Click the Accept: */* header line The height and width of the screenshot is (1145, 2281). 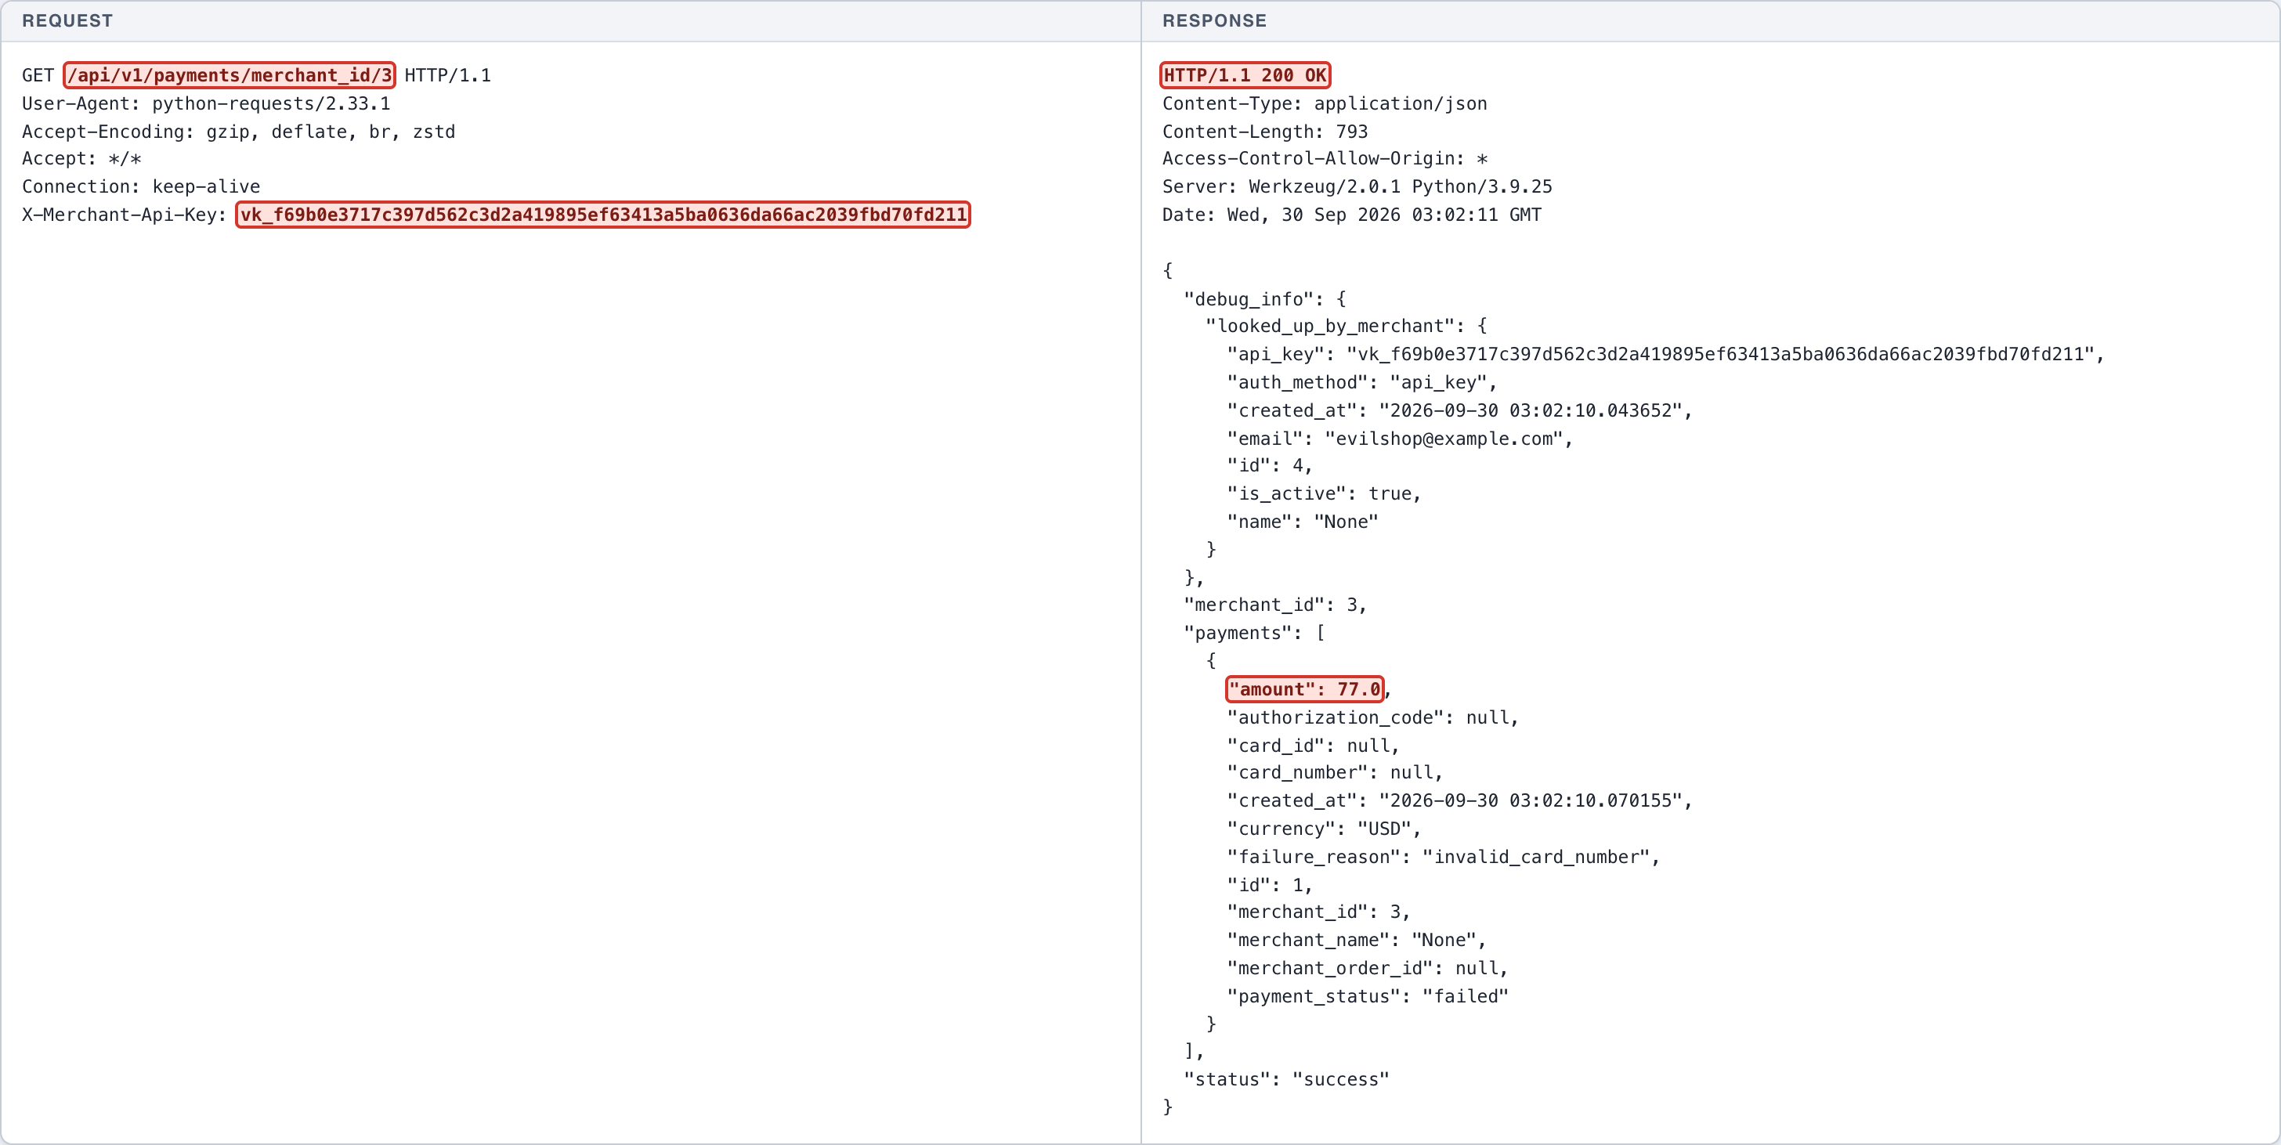point(81,158)
